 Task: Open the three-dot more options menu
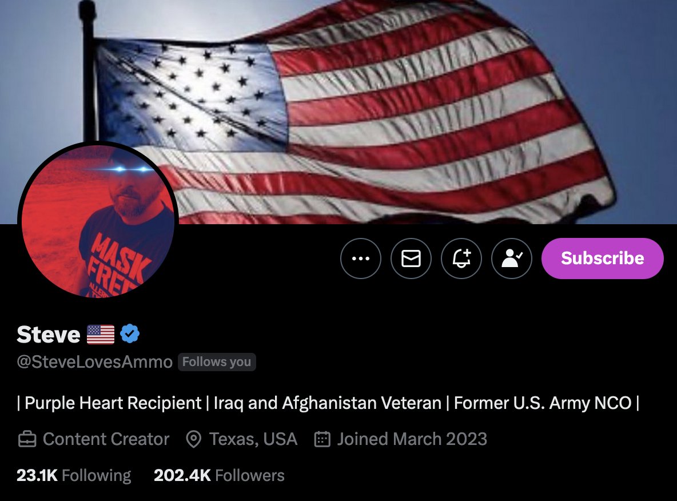361,259
